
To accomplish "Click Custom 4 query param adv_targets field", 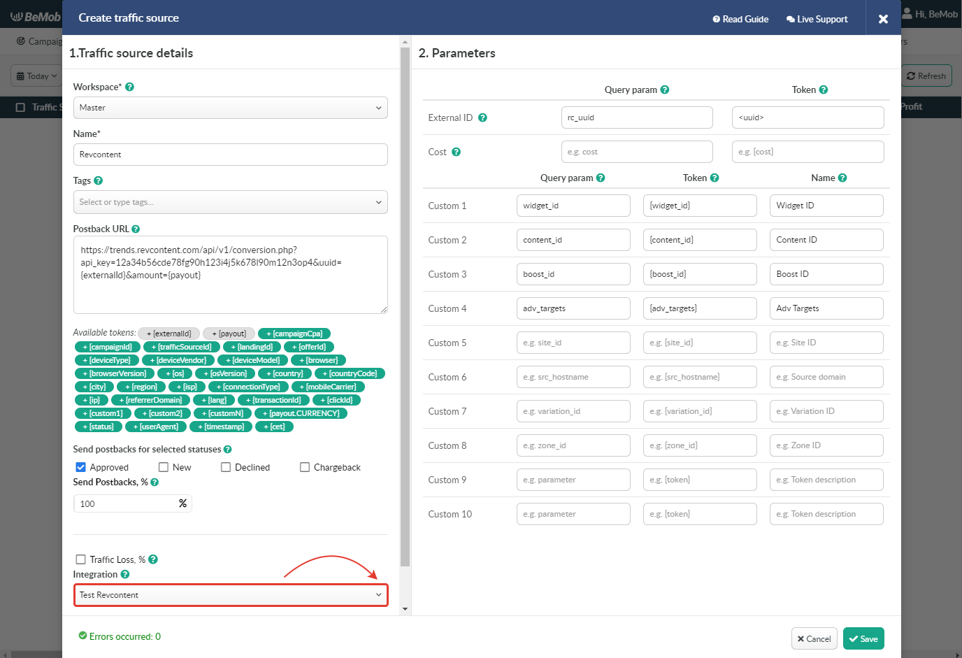I will [x=573, y=308].
